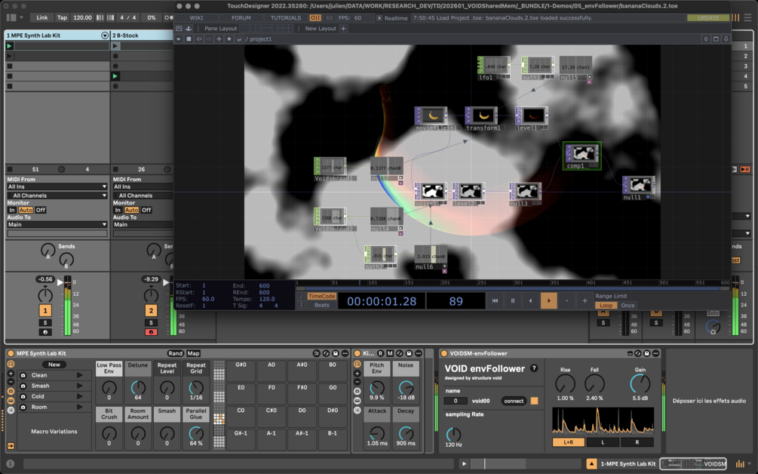Switch the timeline range limit to Once

pos(628,305)
